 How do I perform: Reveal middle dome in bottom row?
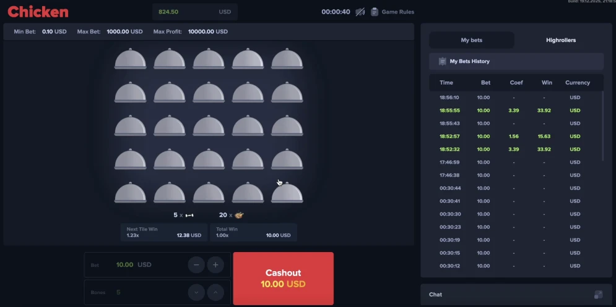209,192
